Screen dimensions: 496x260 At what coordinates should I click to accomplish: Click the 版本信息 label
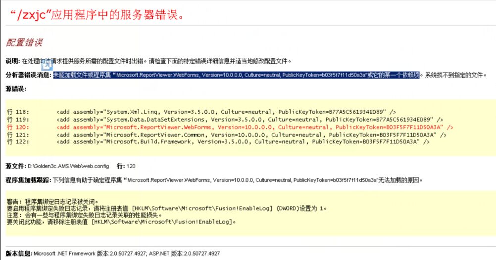[x=19, y=254]
